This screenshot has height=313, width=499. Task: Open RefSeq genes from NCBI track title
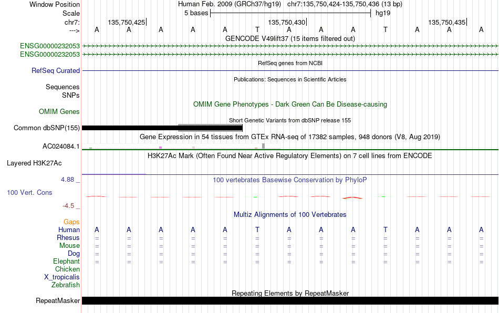290,63
